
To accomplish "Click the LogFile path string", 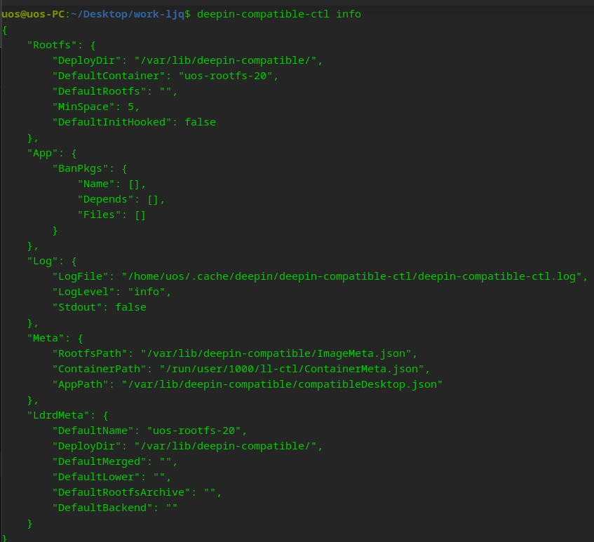I will [351, 276].
